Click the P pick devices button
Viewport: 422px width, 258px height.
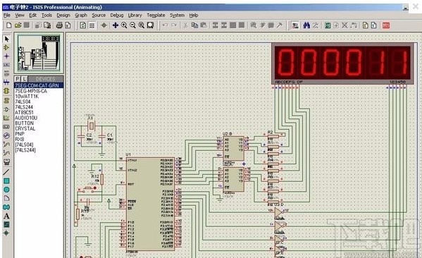(x=18, y=79)
